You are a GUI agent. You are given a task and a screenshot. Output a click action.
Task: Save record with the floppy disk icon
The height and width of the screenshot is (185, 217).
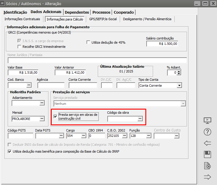(x=207, y=154)
